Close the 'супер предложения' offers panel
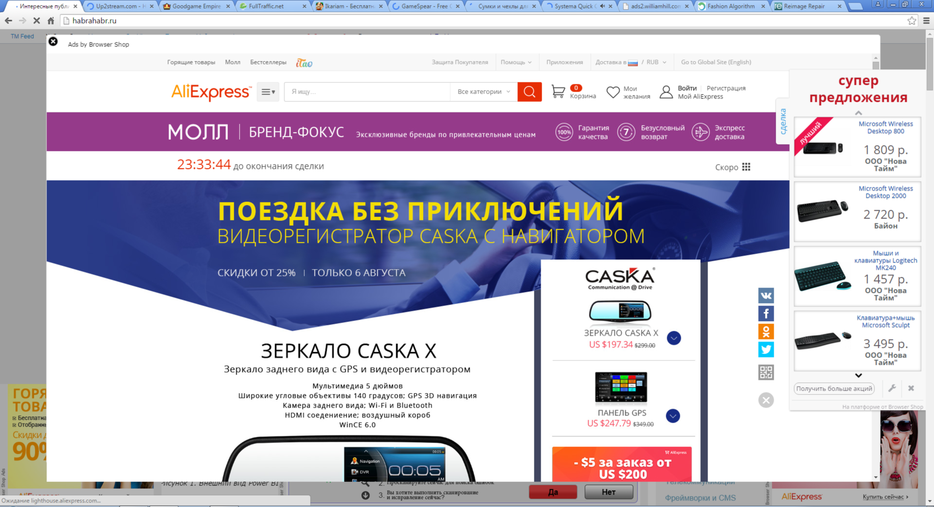 tap(911, 388)
